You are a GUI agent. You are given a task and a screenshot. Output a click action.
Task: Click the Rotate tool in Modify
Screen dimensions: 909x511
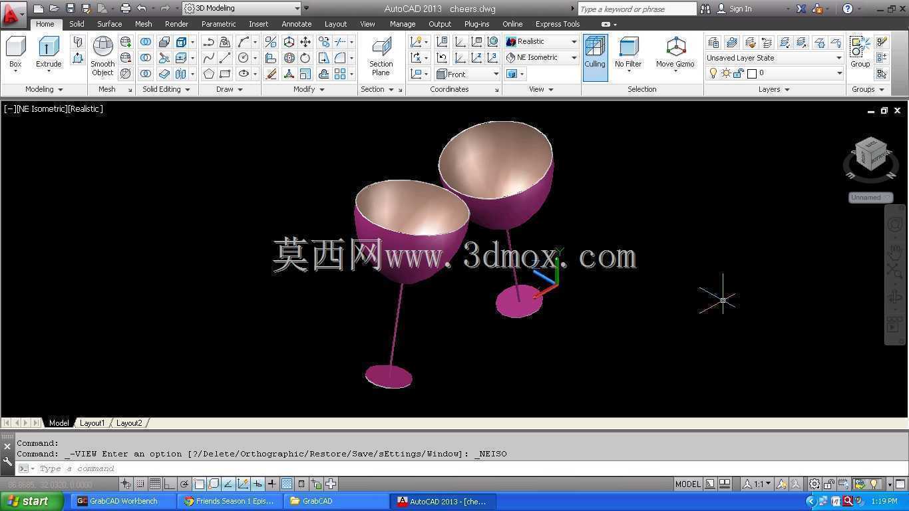[x=305, y=58]
